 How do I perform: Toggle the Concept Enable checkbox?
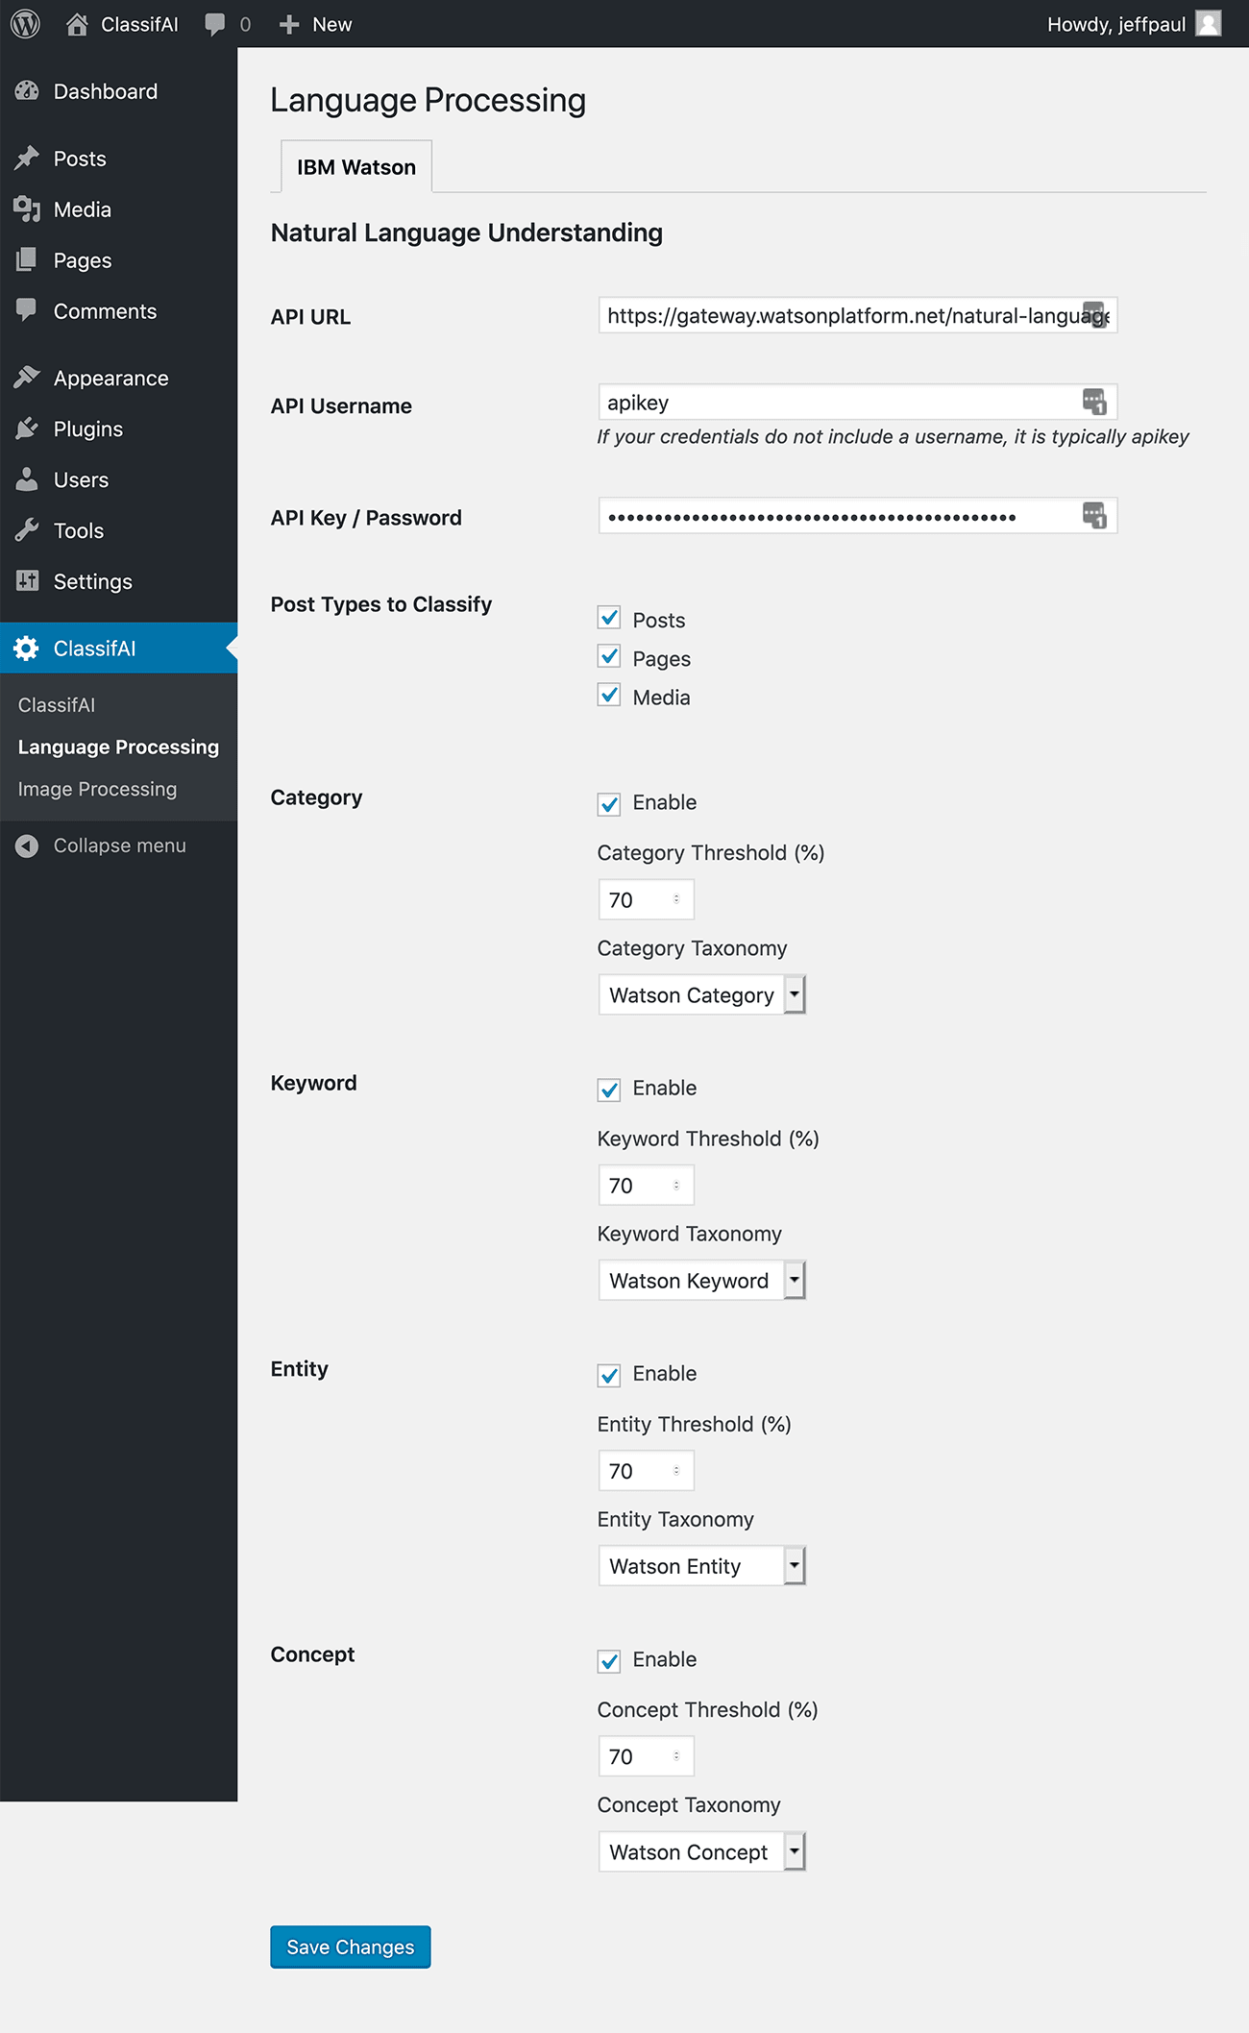(609, 1661)
